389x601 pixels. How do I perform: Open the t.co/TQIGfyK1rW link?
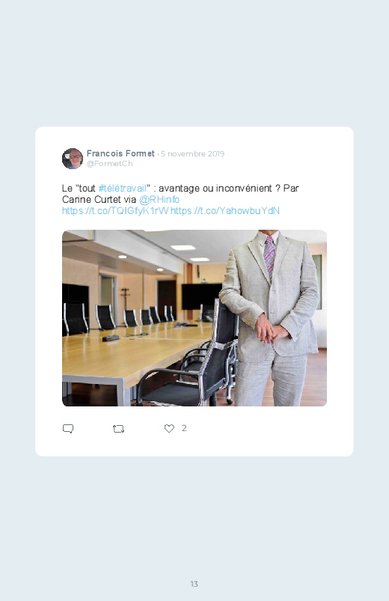click(x=115, y=210)
